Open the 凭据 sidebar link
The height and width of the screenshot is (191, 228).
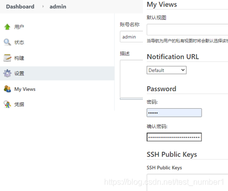click(x=19, y=104)
